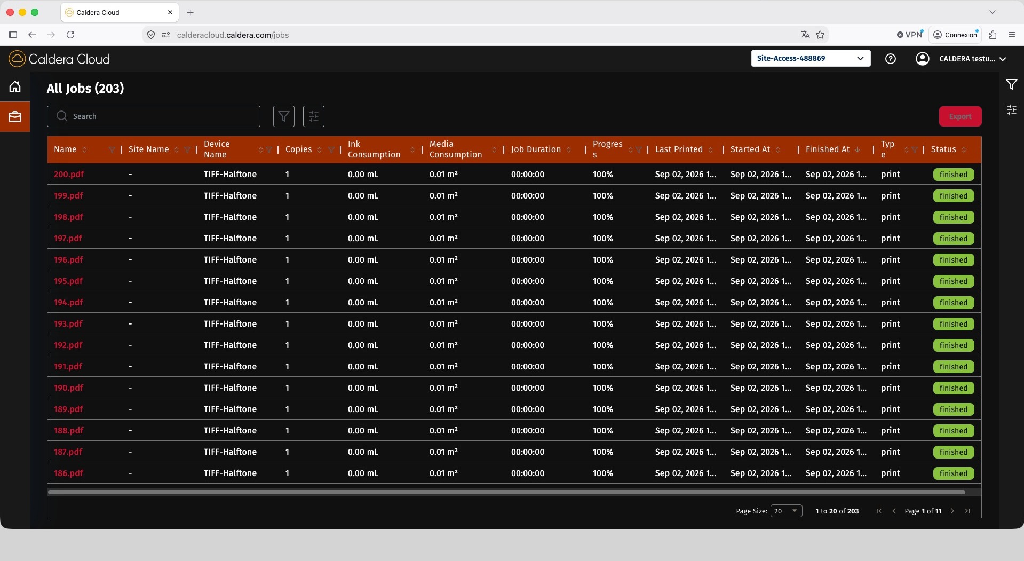Open the Jobs briefcase sidebar icon
Viewport: 1024px width, 561px height.
(15, 116)
